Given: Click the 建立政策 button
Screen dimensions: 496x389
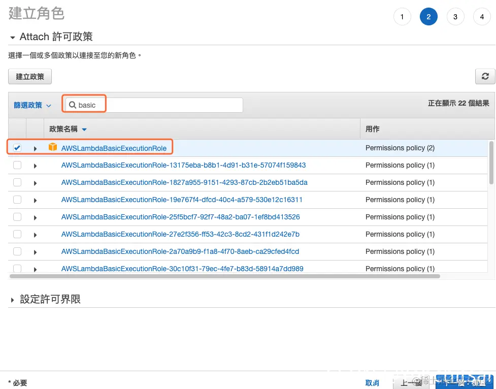Looking at the screenshot, I should point(30,77).
